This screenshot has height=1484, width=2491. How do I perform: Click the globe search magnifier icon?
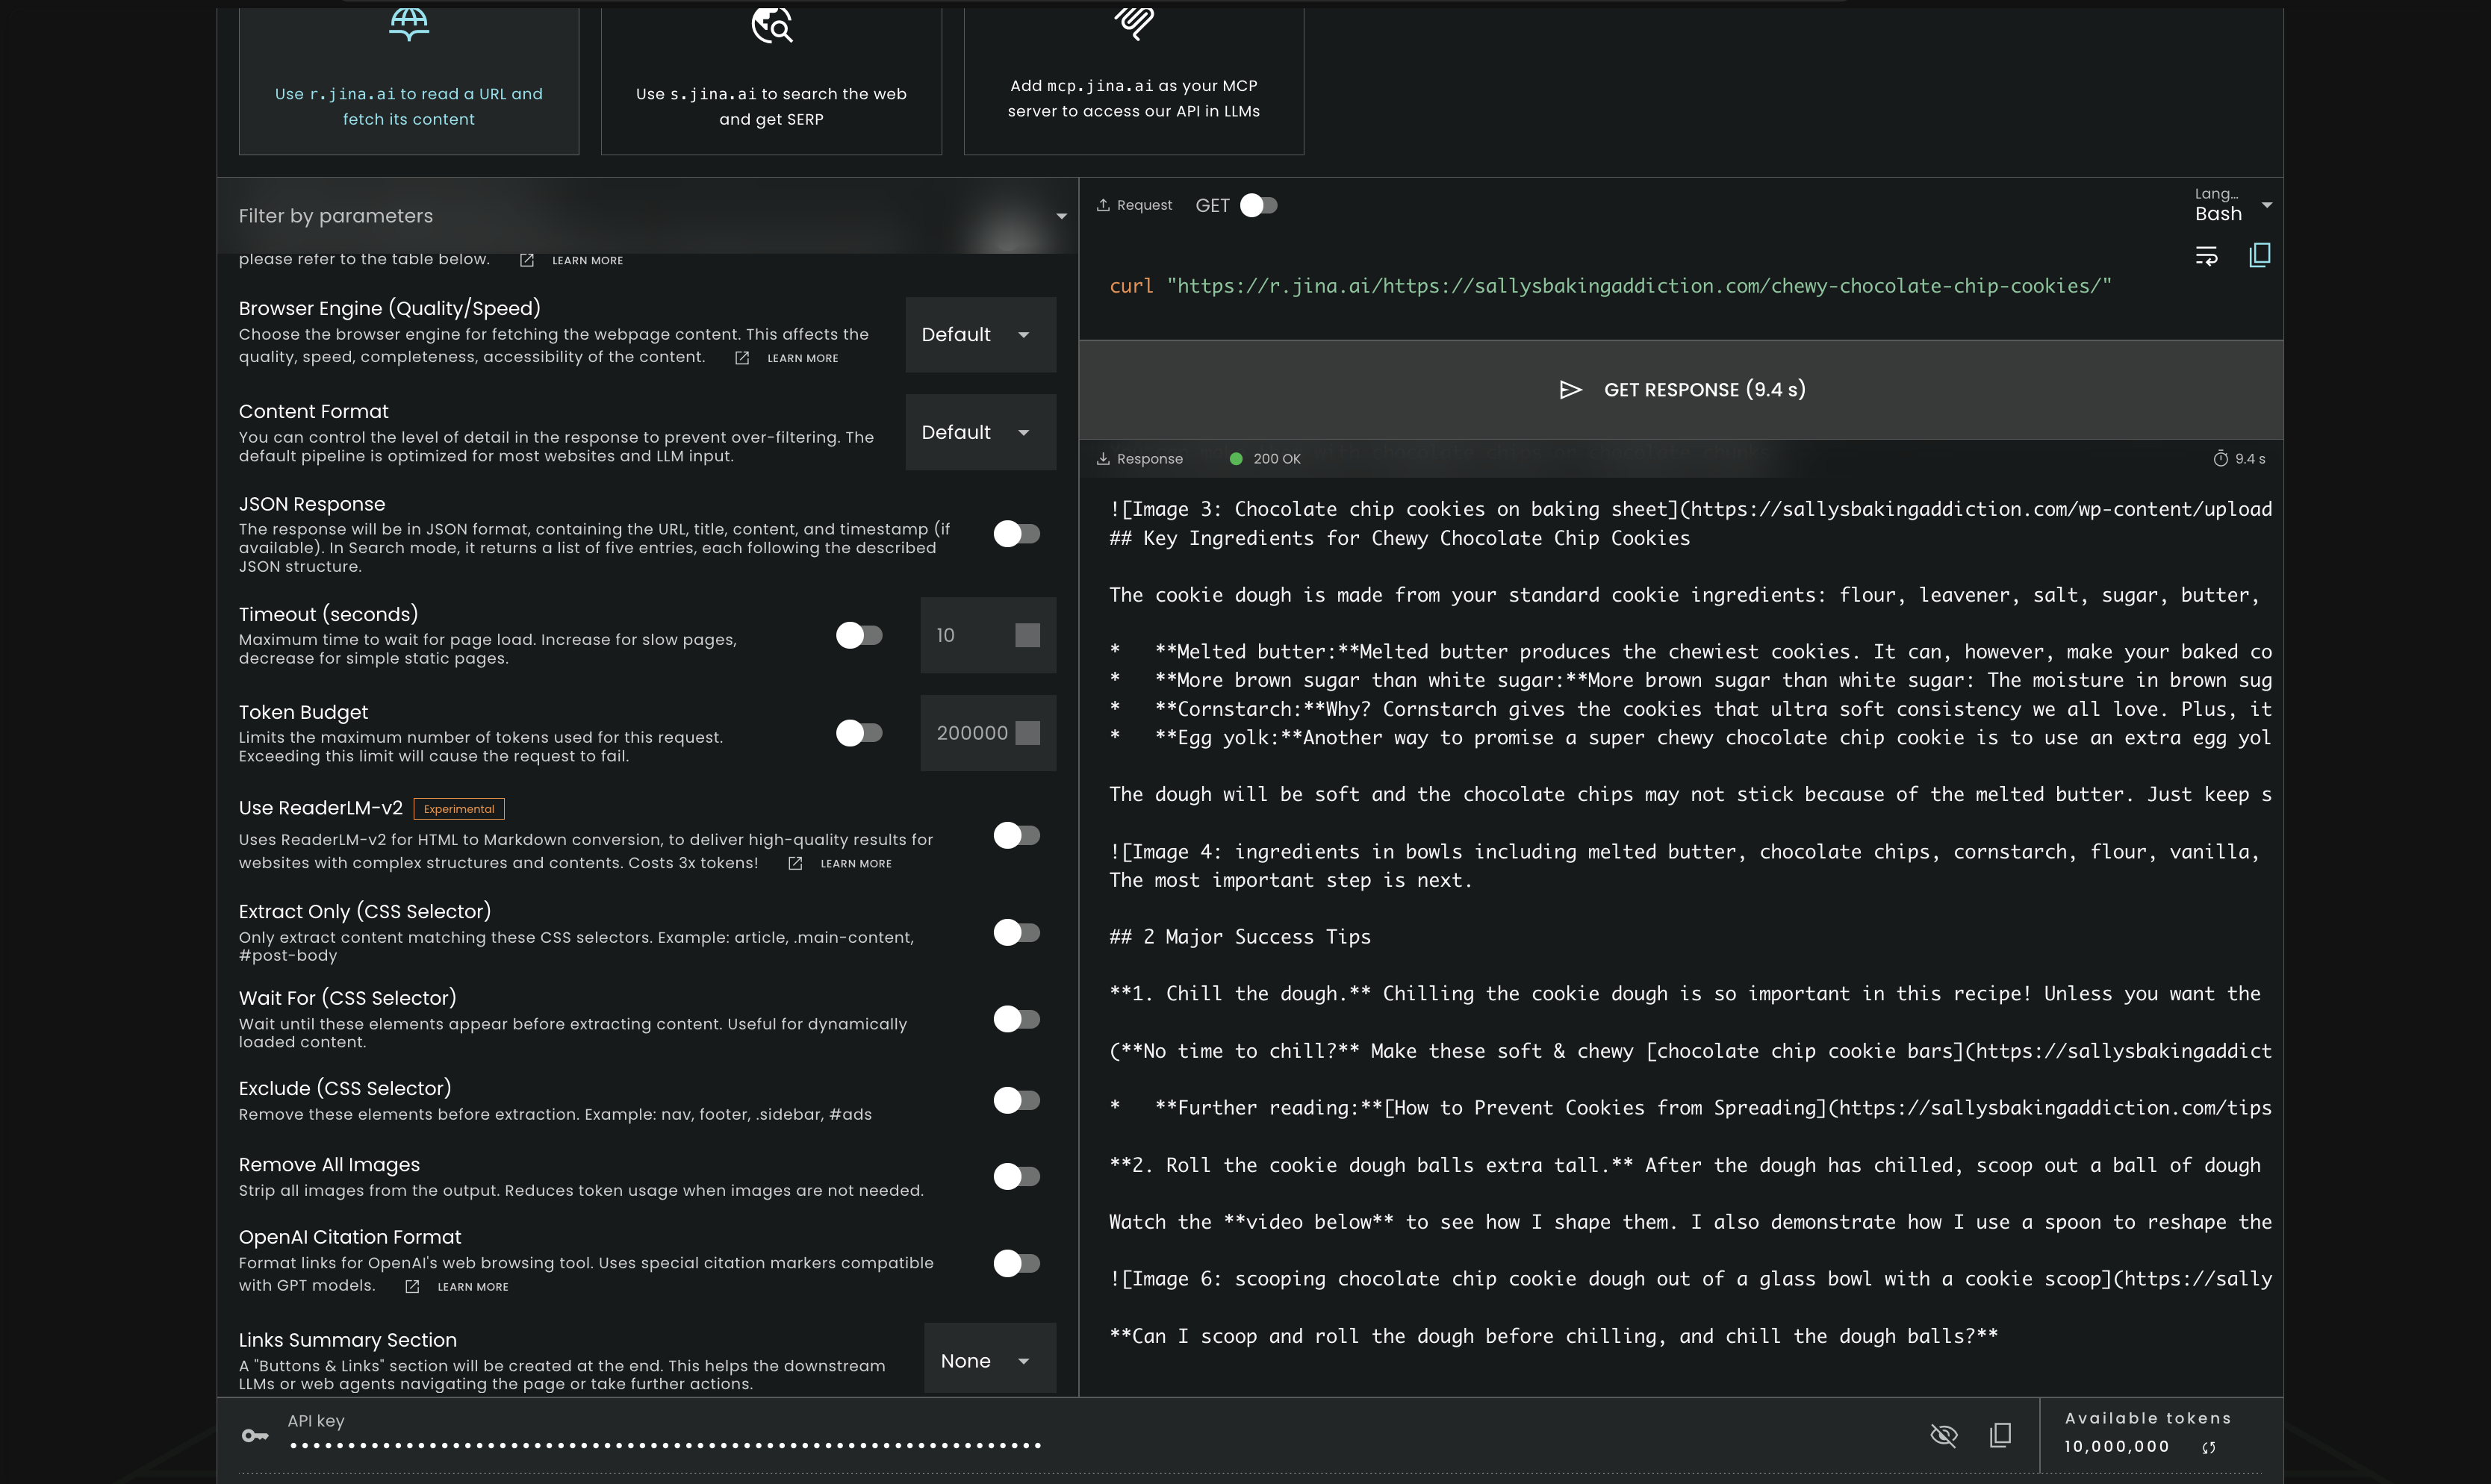pos(772,25)
